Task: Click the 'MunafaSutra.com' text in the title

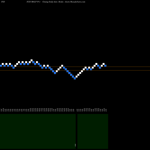Action: pyautogui.click(x=78, y=2)
